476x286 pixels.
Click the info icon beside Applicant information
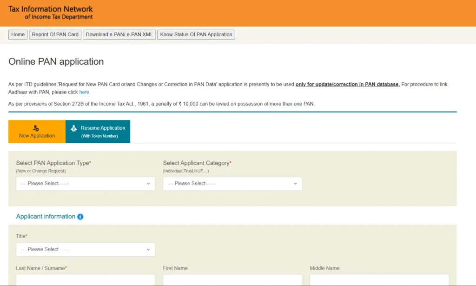tap(80, 217)
